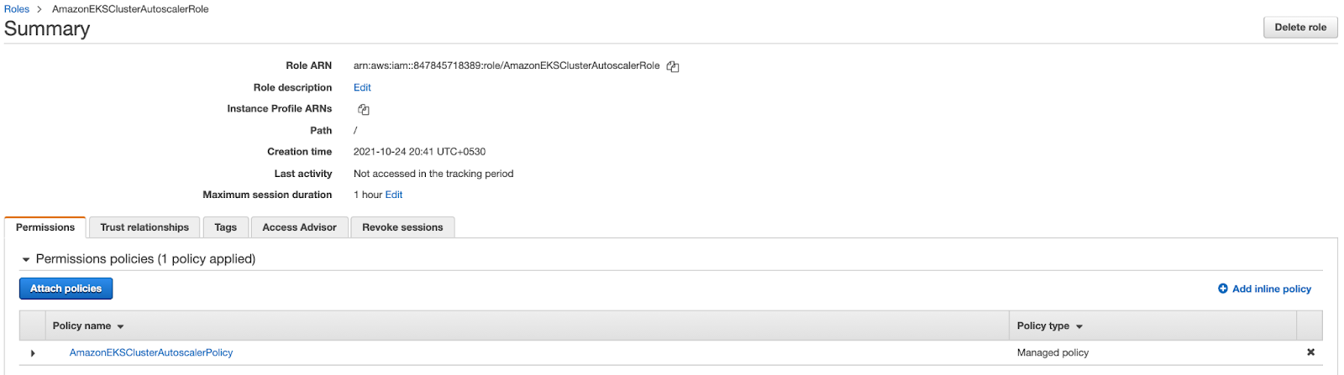Viewport: 1344px width, 375px height.
Task: Select the Permissions tab
Action: point(45,227)
